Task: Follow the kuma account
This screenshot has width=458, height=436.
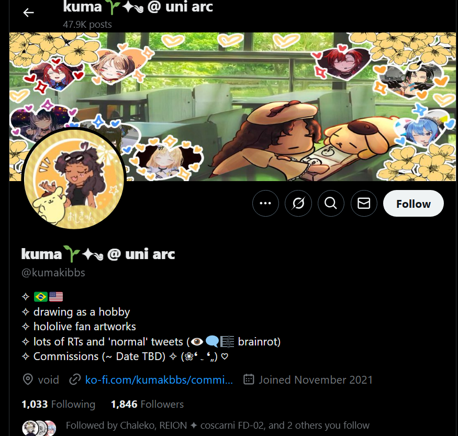Action: coord(414,203)
